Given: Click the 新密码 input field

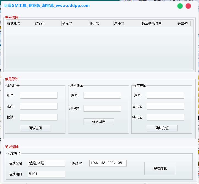Looking at the screenshot, I should point(102,108).
